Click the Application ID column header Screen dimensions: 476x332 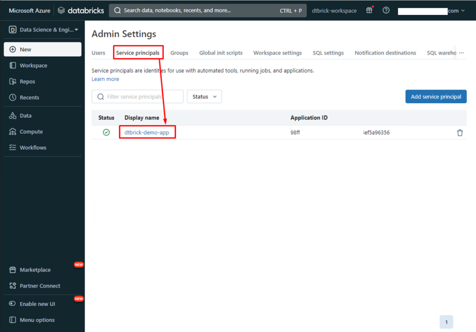[309, 117]
